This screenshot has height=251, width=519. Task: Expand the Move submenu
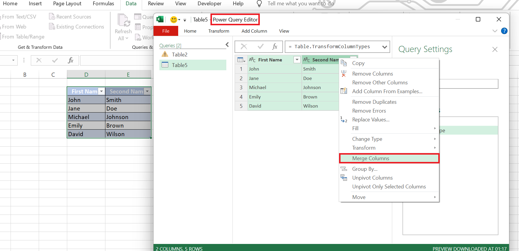(435, 197)
